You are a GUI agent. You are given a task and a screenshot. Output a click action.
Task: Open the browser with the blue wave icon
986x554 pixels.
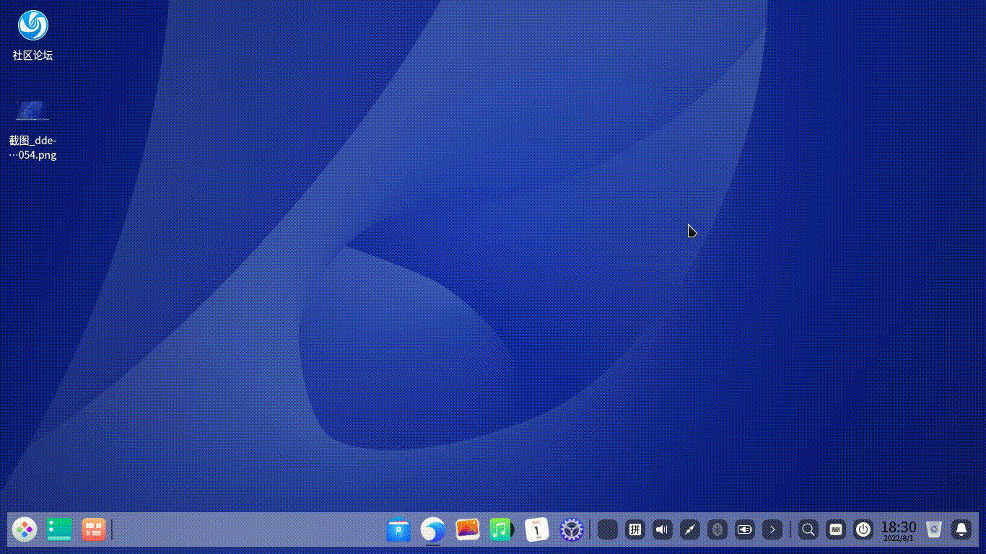pos(433,530)
